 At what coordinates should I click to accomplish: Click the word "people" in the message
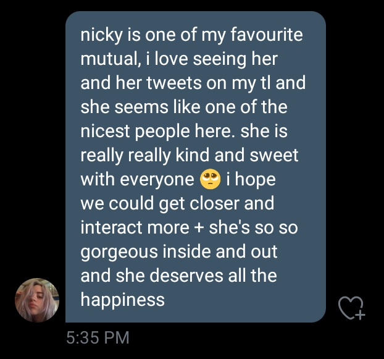pyautogui.click(x=162, y=132)
